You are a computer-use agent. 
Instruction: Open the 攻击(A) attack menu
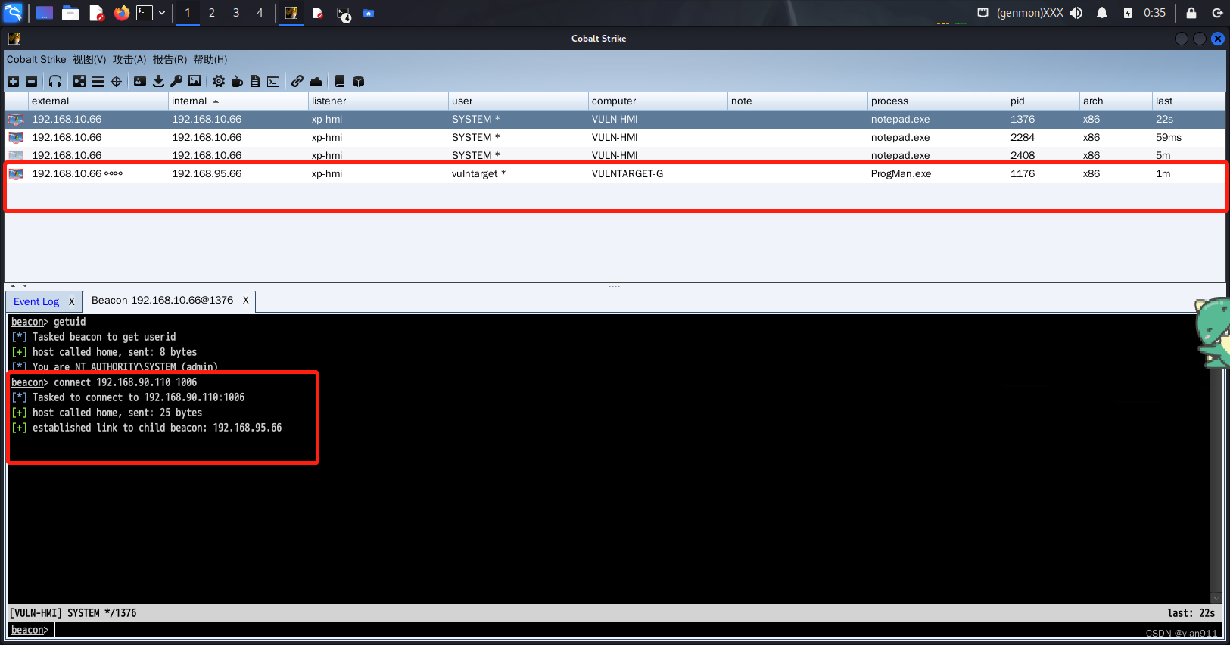tap(129, 59)
